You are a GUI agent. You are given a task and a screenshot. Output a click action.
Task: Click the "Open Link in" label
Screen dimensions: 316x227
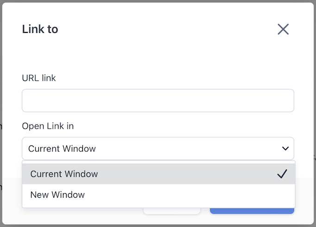[48, 126]
